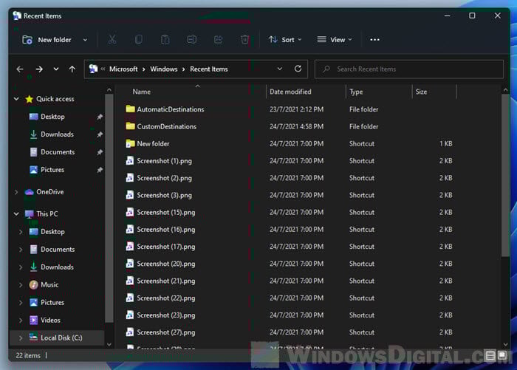Viewport: 517px width, 370px height.
Task: Click the Copy icon in toolbar
Action: (x=139, y=40)
